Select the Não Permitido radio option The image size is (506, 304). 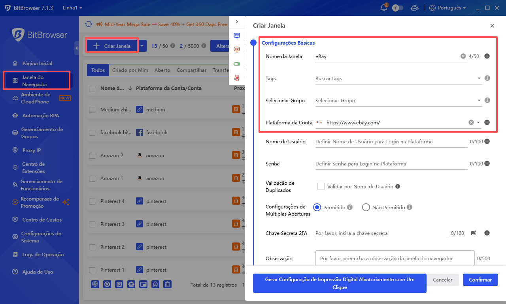(366, 207)
